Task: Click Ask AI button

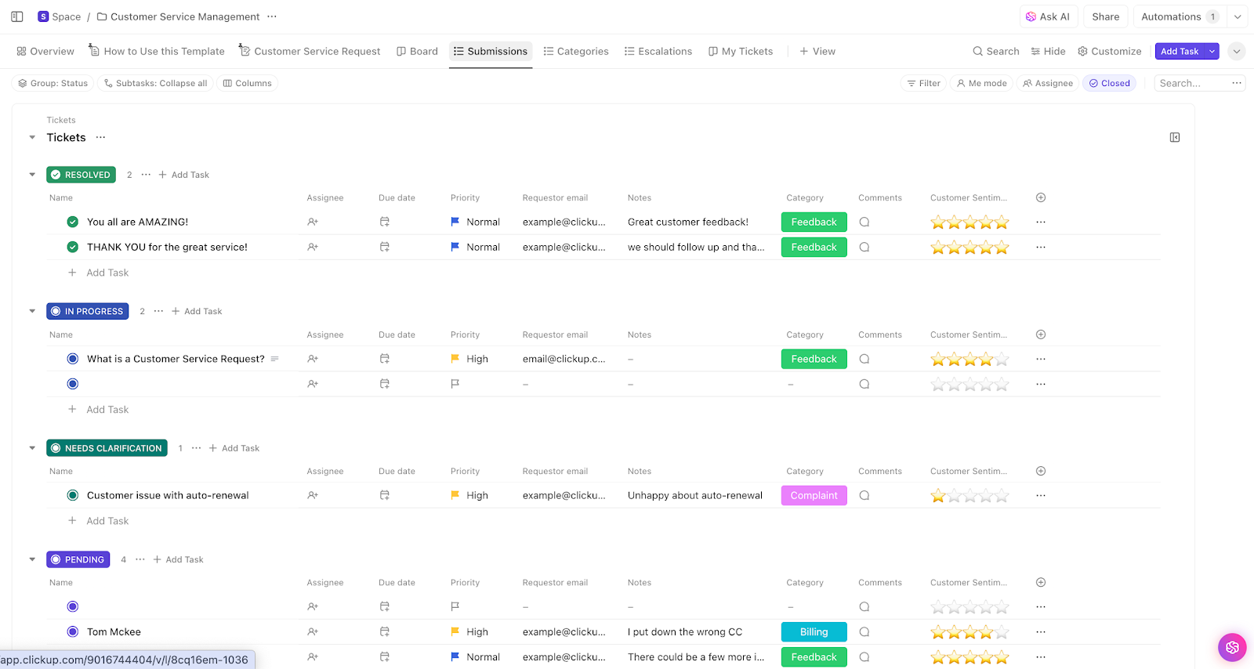Action: point(1048,16)
